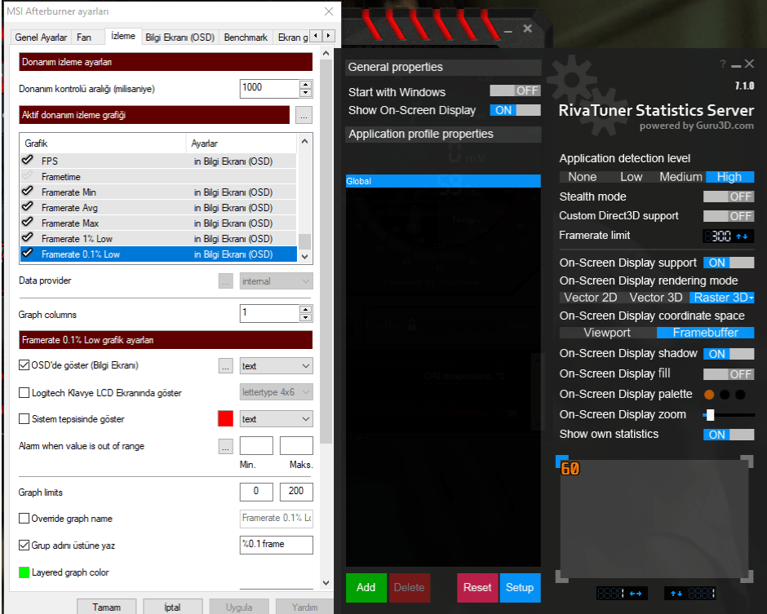Screen dimensions: 767x614
Task: Enable Sistem tepsisinde göster checkbox
Action: (x=24, y=419)
